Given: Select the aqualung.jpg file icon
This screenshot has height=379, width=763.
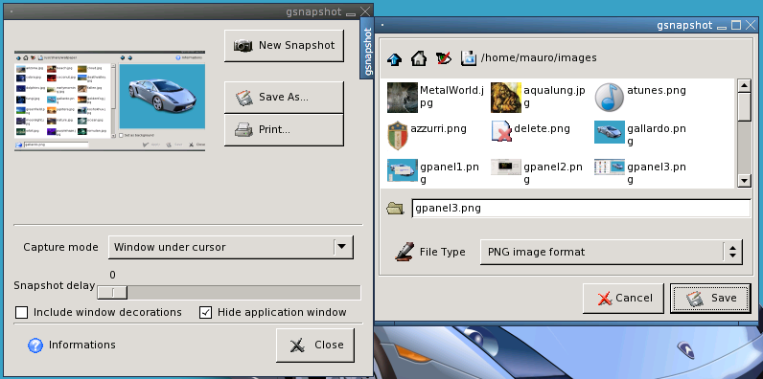Looking at the screenshot, I should pyautogui.click(x=505, y=98).
